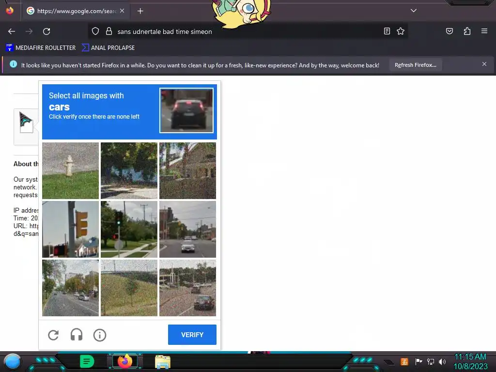Click the address bar URL field
496x372 pixels.
coord(247,31)
